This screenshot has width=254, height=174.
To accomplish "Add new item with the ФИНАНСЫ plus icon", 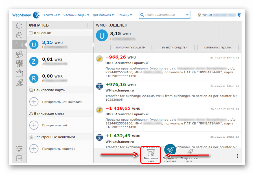I will pyautogui.click(x=88, y=25).
